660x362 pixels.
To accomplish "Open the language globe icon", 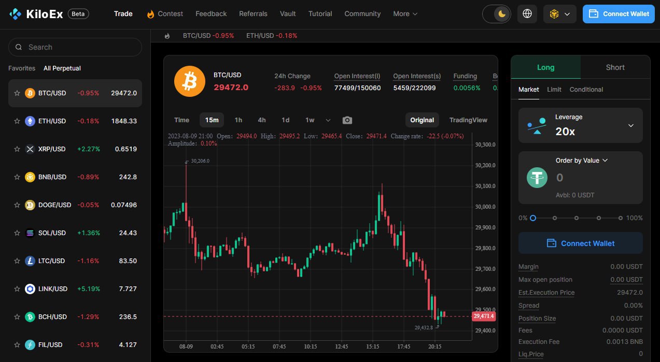I will [527, 14].
